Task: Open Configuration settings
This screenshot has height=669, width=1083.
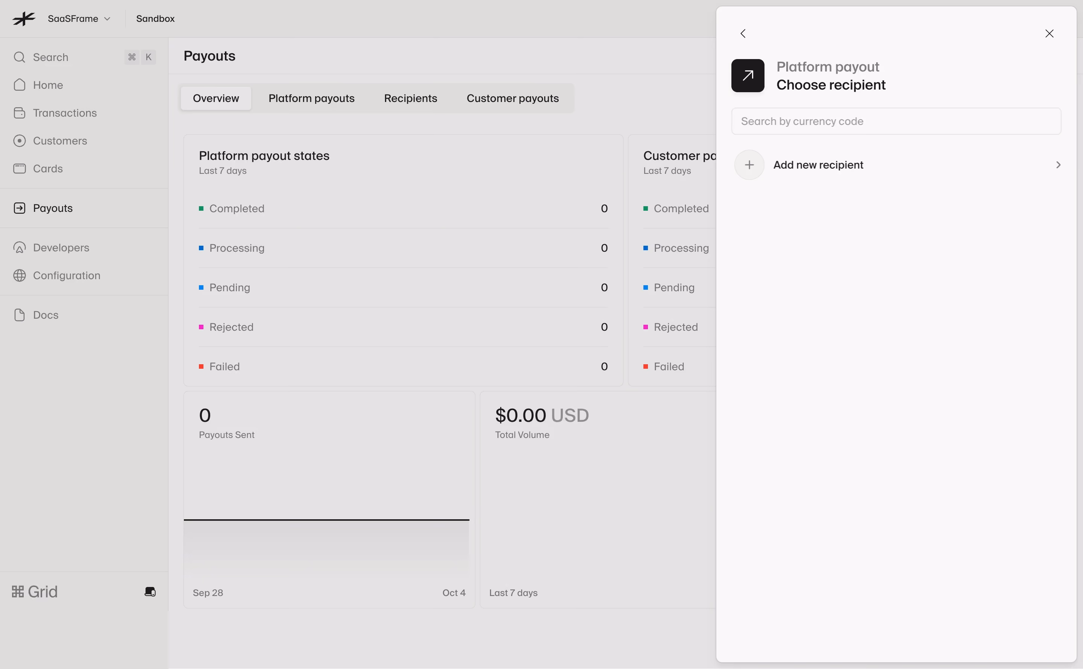Action: (66, 276)
